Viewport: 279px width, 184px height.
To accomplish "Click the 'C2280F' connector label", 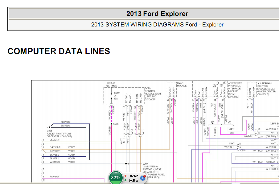I will tap(131, 110).
